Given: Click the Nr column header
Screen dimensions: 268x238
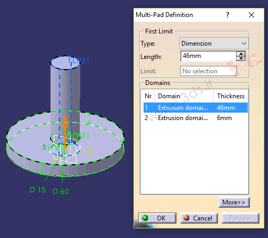Looking at the screenshot, I should 148,96.
